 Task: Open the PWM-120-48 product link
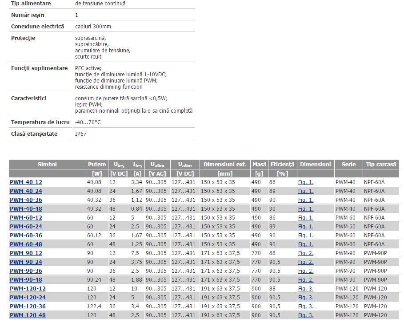click(28, 315)
